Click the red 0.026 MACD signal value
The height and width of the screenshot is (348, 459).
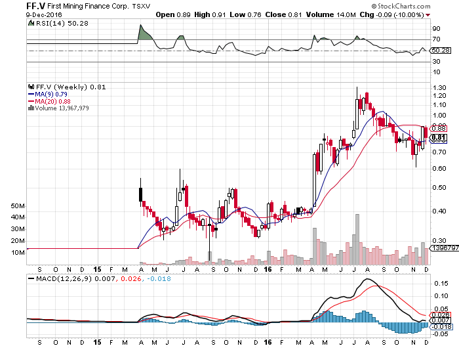[131, 278]
